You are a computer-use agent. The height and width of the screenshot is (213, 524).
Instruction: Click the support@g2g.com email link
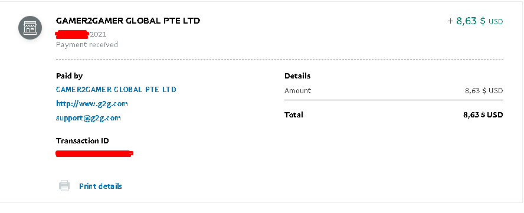pyautogui.click(x=89, y=118)
